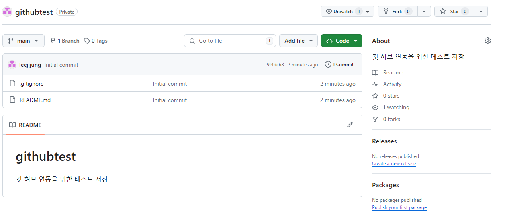The height and width of the screenshot is (221, 507).
Task: Click the Readme book icon in About
Action: click(375, 72)
